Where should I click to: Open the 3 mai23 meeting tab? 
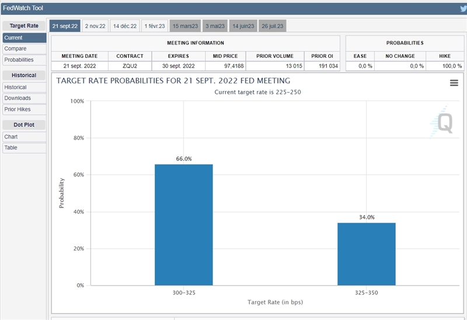(215, 26)
